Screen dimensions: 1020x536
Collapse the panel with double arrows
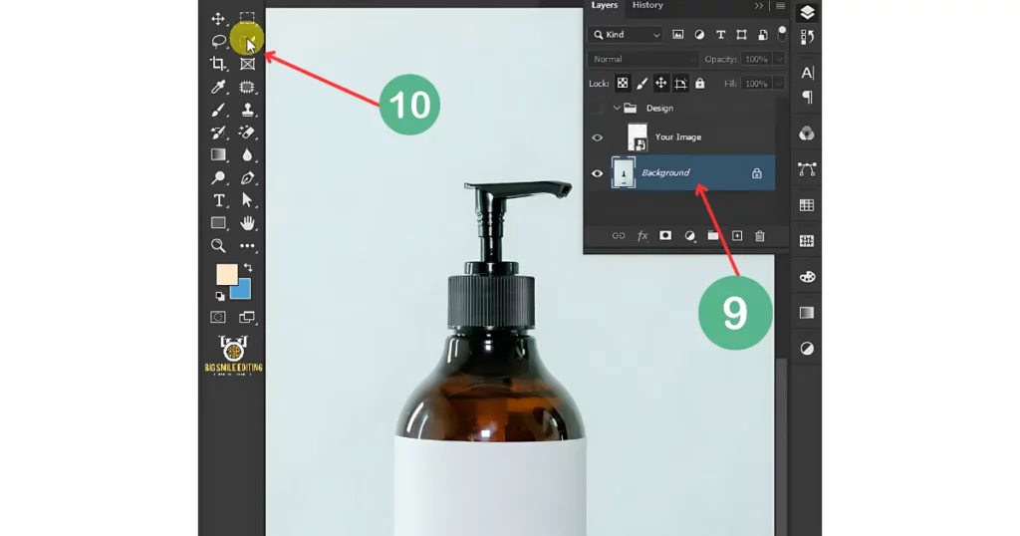pyautogui.click(x=758, y=6)
